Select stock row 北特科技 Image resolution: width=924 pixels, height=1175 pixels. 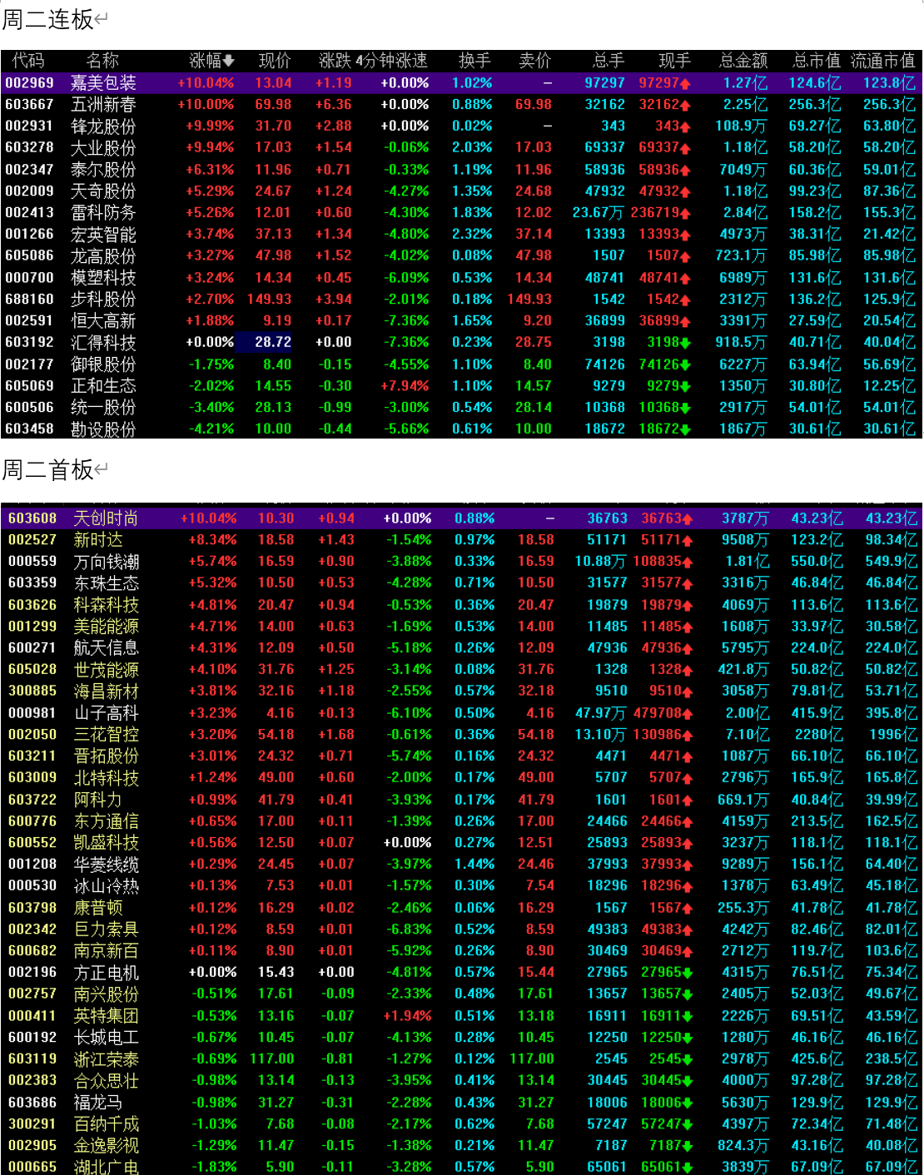pos(461,778)
